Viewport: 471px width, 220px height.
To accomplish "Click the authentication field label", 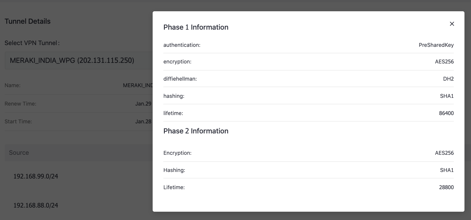I will (182, 45).
